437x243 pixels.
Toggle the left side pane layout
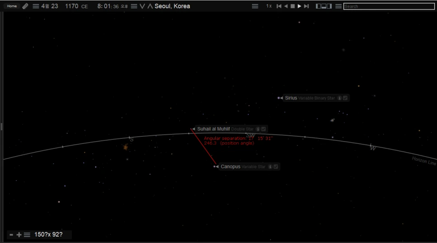(x=318, y=6)
